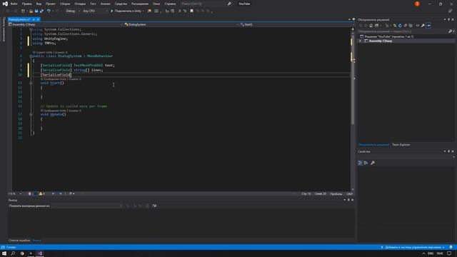Toggle the Solution Explorer preview selected button
Image resolution: width=457 pixels, height=257 pixels.
click(428, 26)
